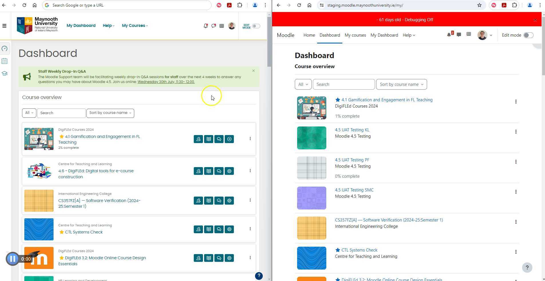Open three-dot menu for 4.5 UAT Testing KL
Screen dimensions: 545x281
[516, 132]
